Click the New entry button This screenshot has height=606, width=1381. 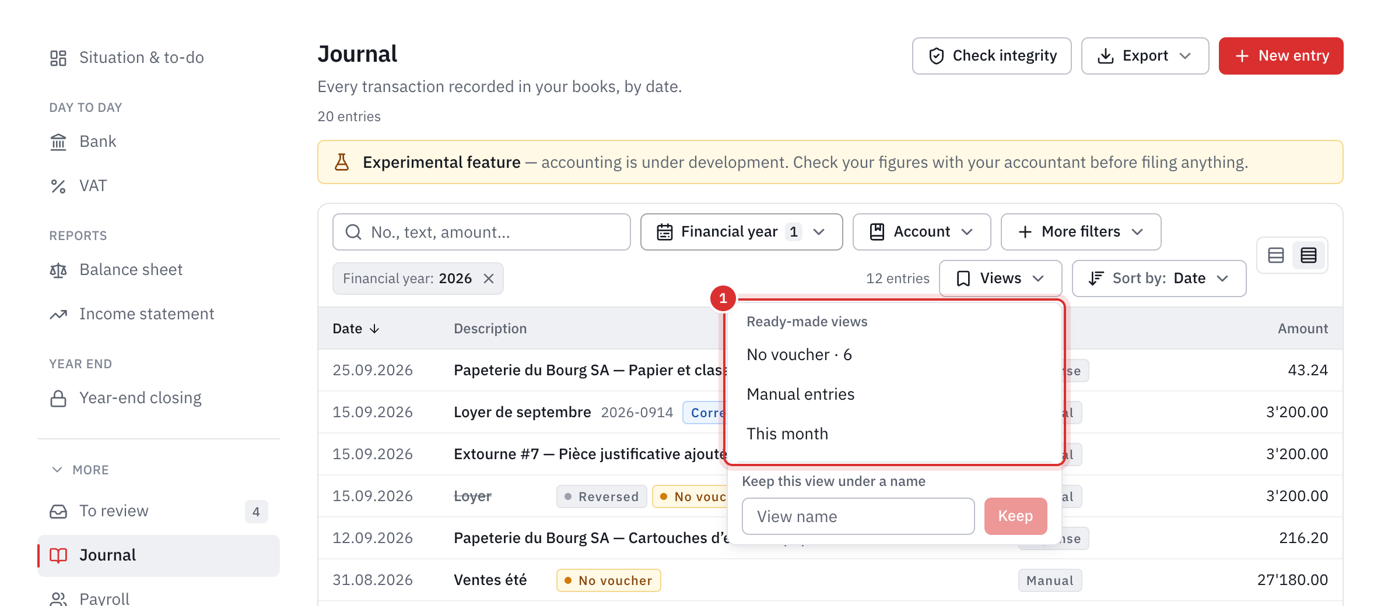click(x=1281, y=56)
